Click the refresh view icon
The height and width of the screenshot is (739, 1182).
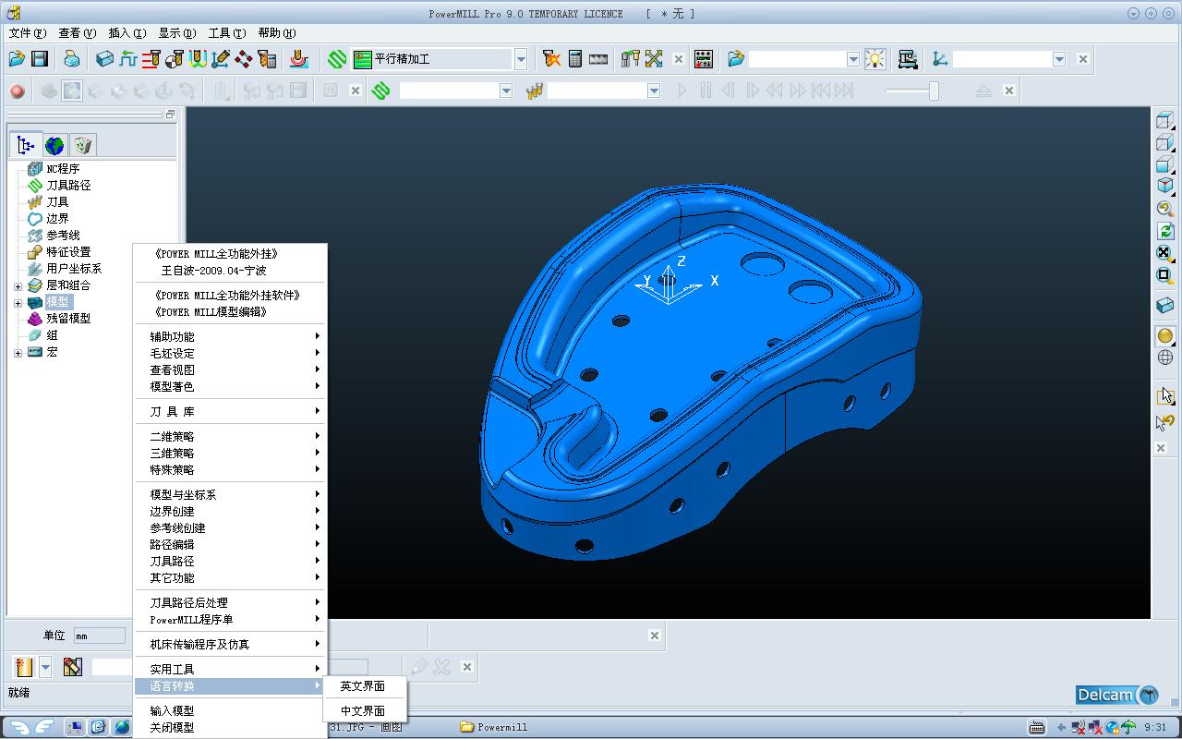click(x=1164, y=231)
